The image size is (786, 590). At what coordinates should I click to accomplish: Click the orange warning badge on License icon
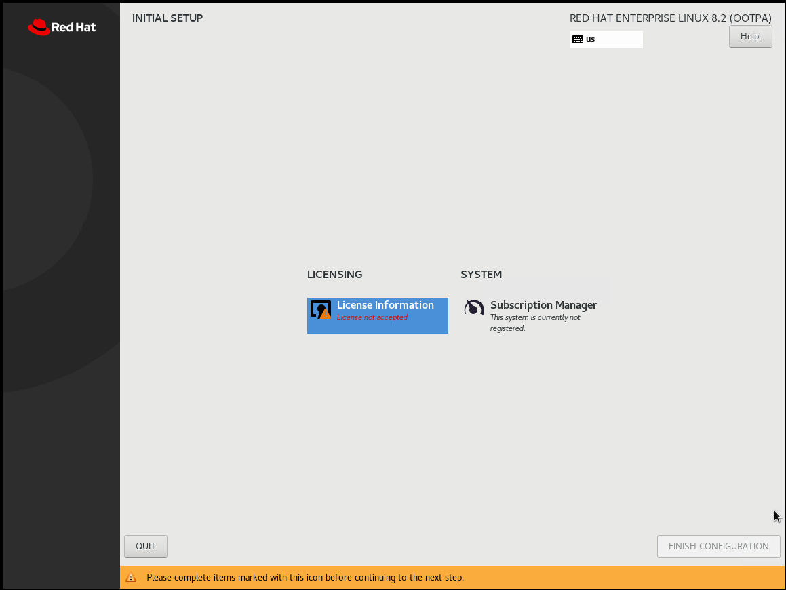pyautogui.click(x=326, y=314)
